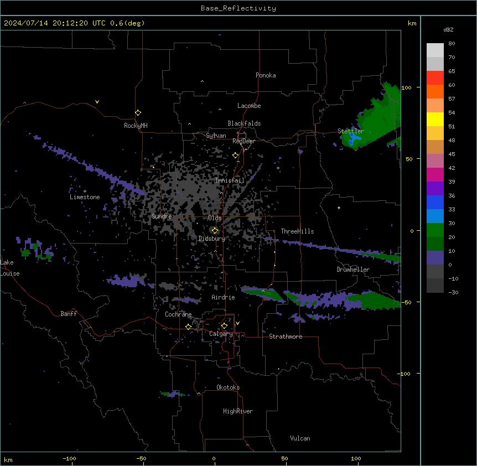Image resolution: width=477 pixels, height=466 pixels.
Task: Click the Vulcan city label
Action: coord(300,438)
